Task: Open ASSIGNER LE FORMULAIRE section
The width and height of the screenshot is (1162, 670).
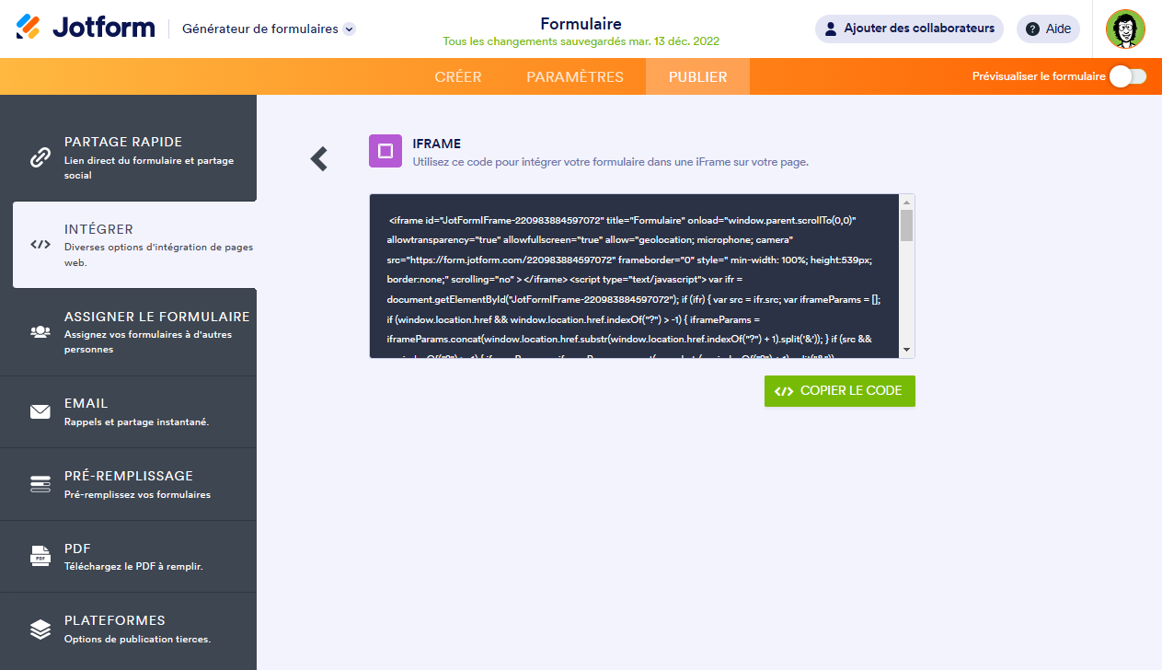Action: (x=128, y=332)
